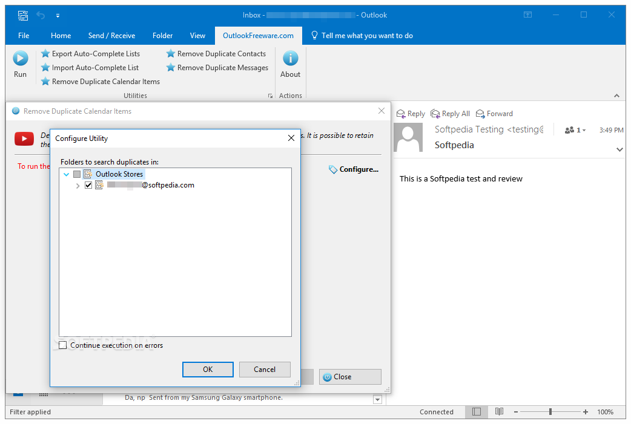631x424 pixels.
Task: Open the Folder ribbon tab
Action: click(x=162, y=35)
